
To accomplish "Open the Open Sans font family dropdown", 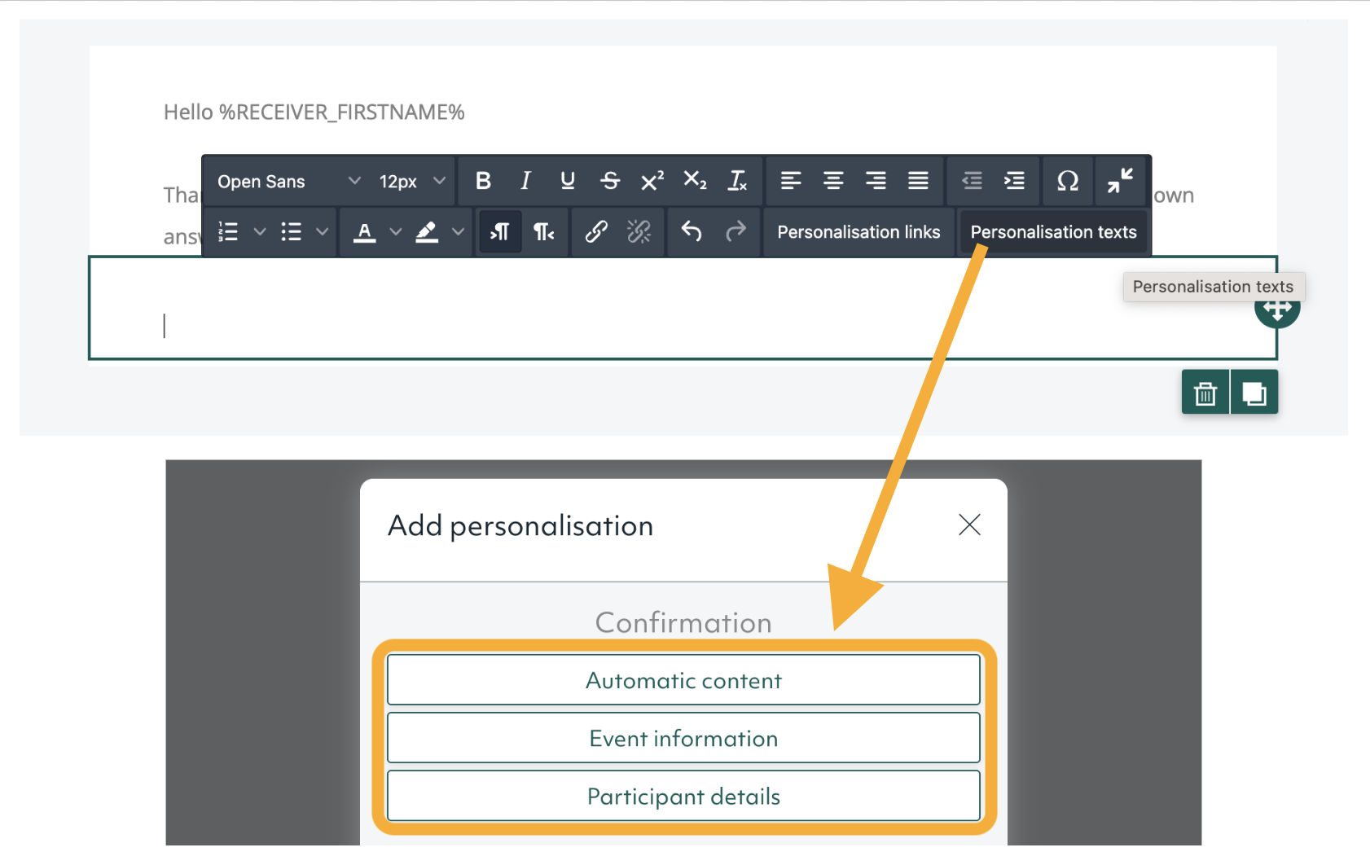I will click(285, 181).
